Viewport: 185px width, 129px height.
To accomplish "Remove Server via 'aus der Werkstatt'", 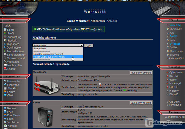I will [x=141, y=103].
